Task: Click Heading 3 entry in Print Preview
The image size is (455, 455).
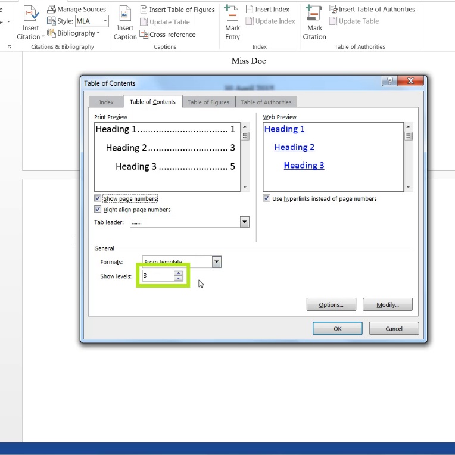Action: coord(175,166)
